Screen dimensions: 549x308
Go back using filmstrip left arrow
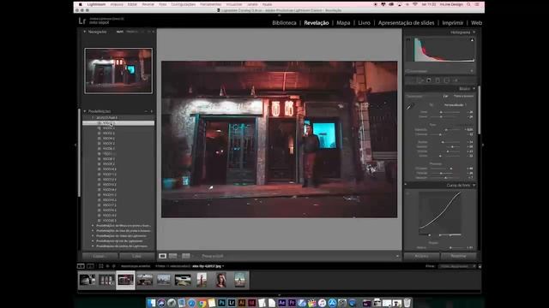(107, 266)
